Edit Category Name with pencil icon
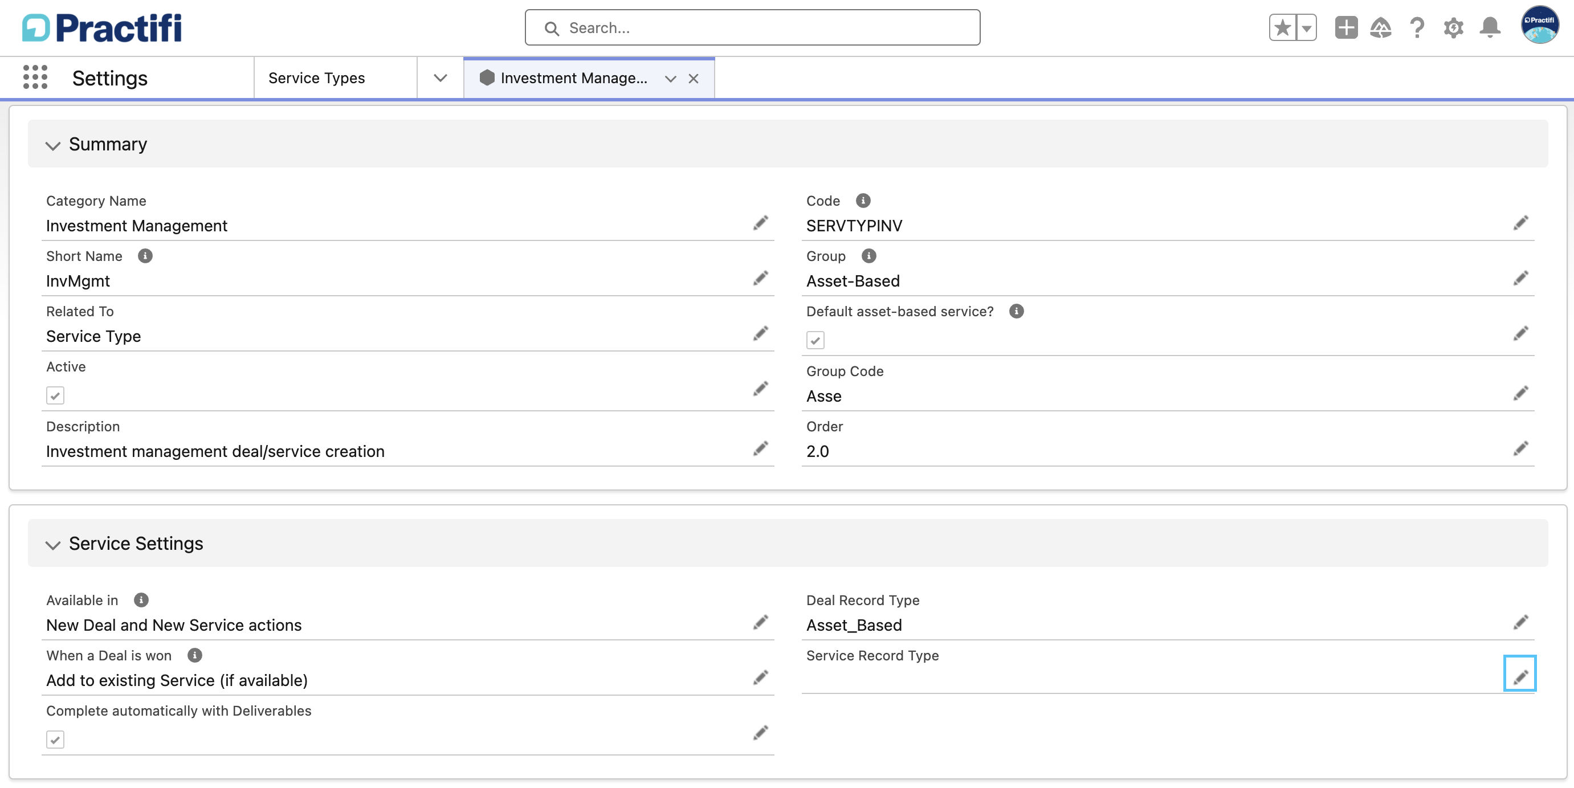1574x788 pixels. pos(760,223)
